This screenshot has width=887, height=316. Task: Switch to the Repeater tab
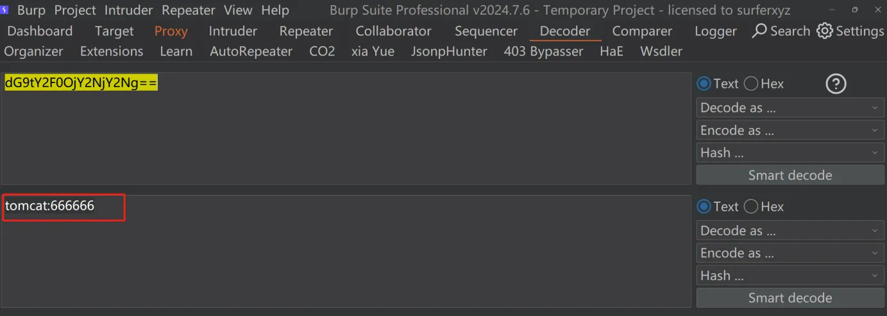[306, 31]
